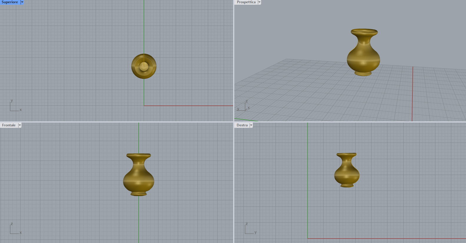Click the Superiore viewport title label
The image size is (466, 243).
pos(10,2)
